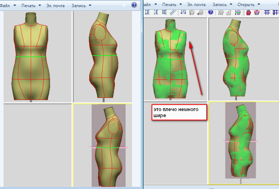Select the measuring tape ruler tool

173,12
